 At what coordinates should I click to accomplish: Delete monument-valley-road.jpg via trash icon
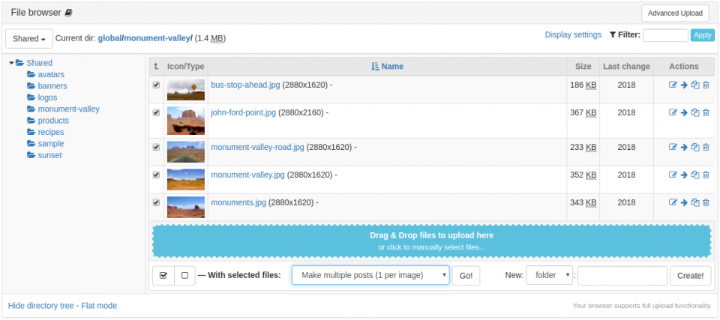tap(706, 148)
